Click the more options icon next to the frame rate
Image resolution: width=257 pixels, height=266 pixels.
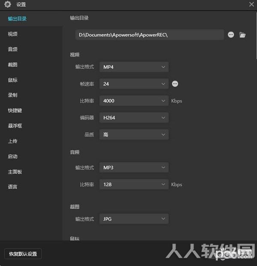click(x=175, y=84)
